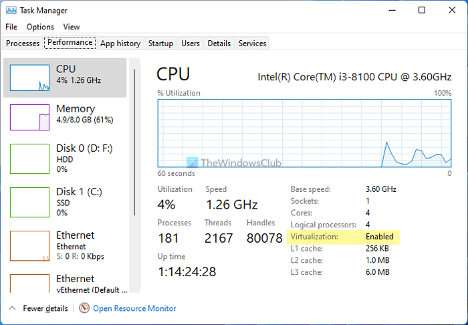Select the Memory mini graph thumbnail
Viewport: 468px width, 325px height.
pyautogui.click(x=29, y=117)
